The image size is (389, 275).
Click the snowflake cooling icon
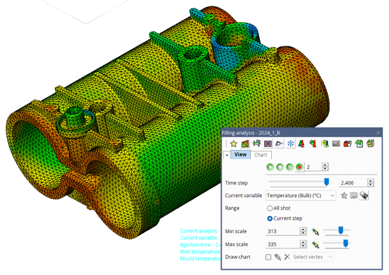pos(290,144)
